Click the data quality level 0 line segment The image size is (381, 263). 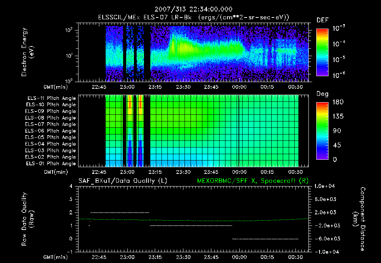265,239
